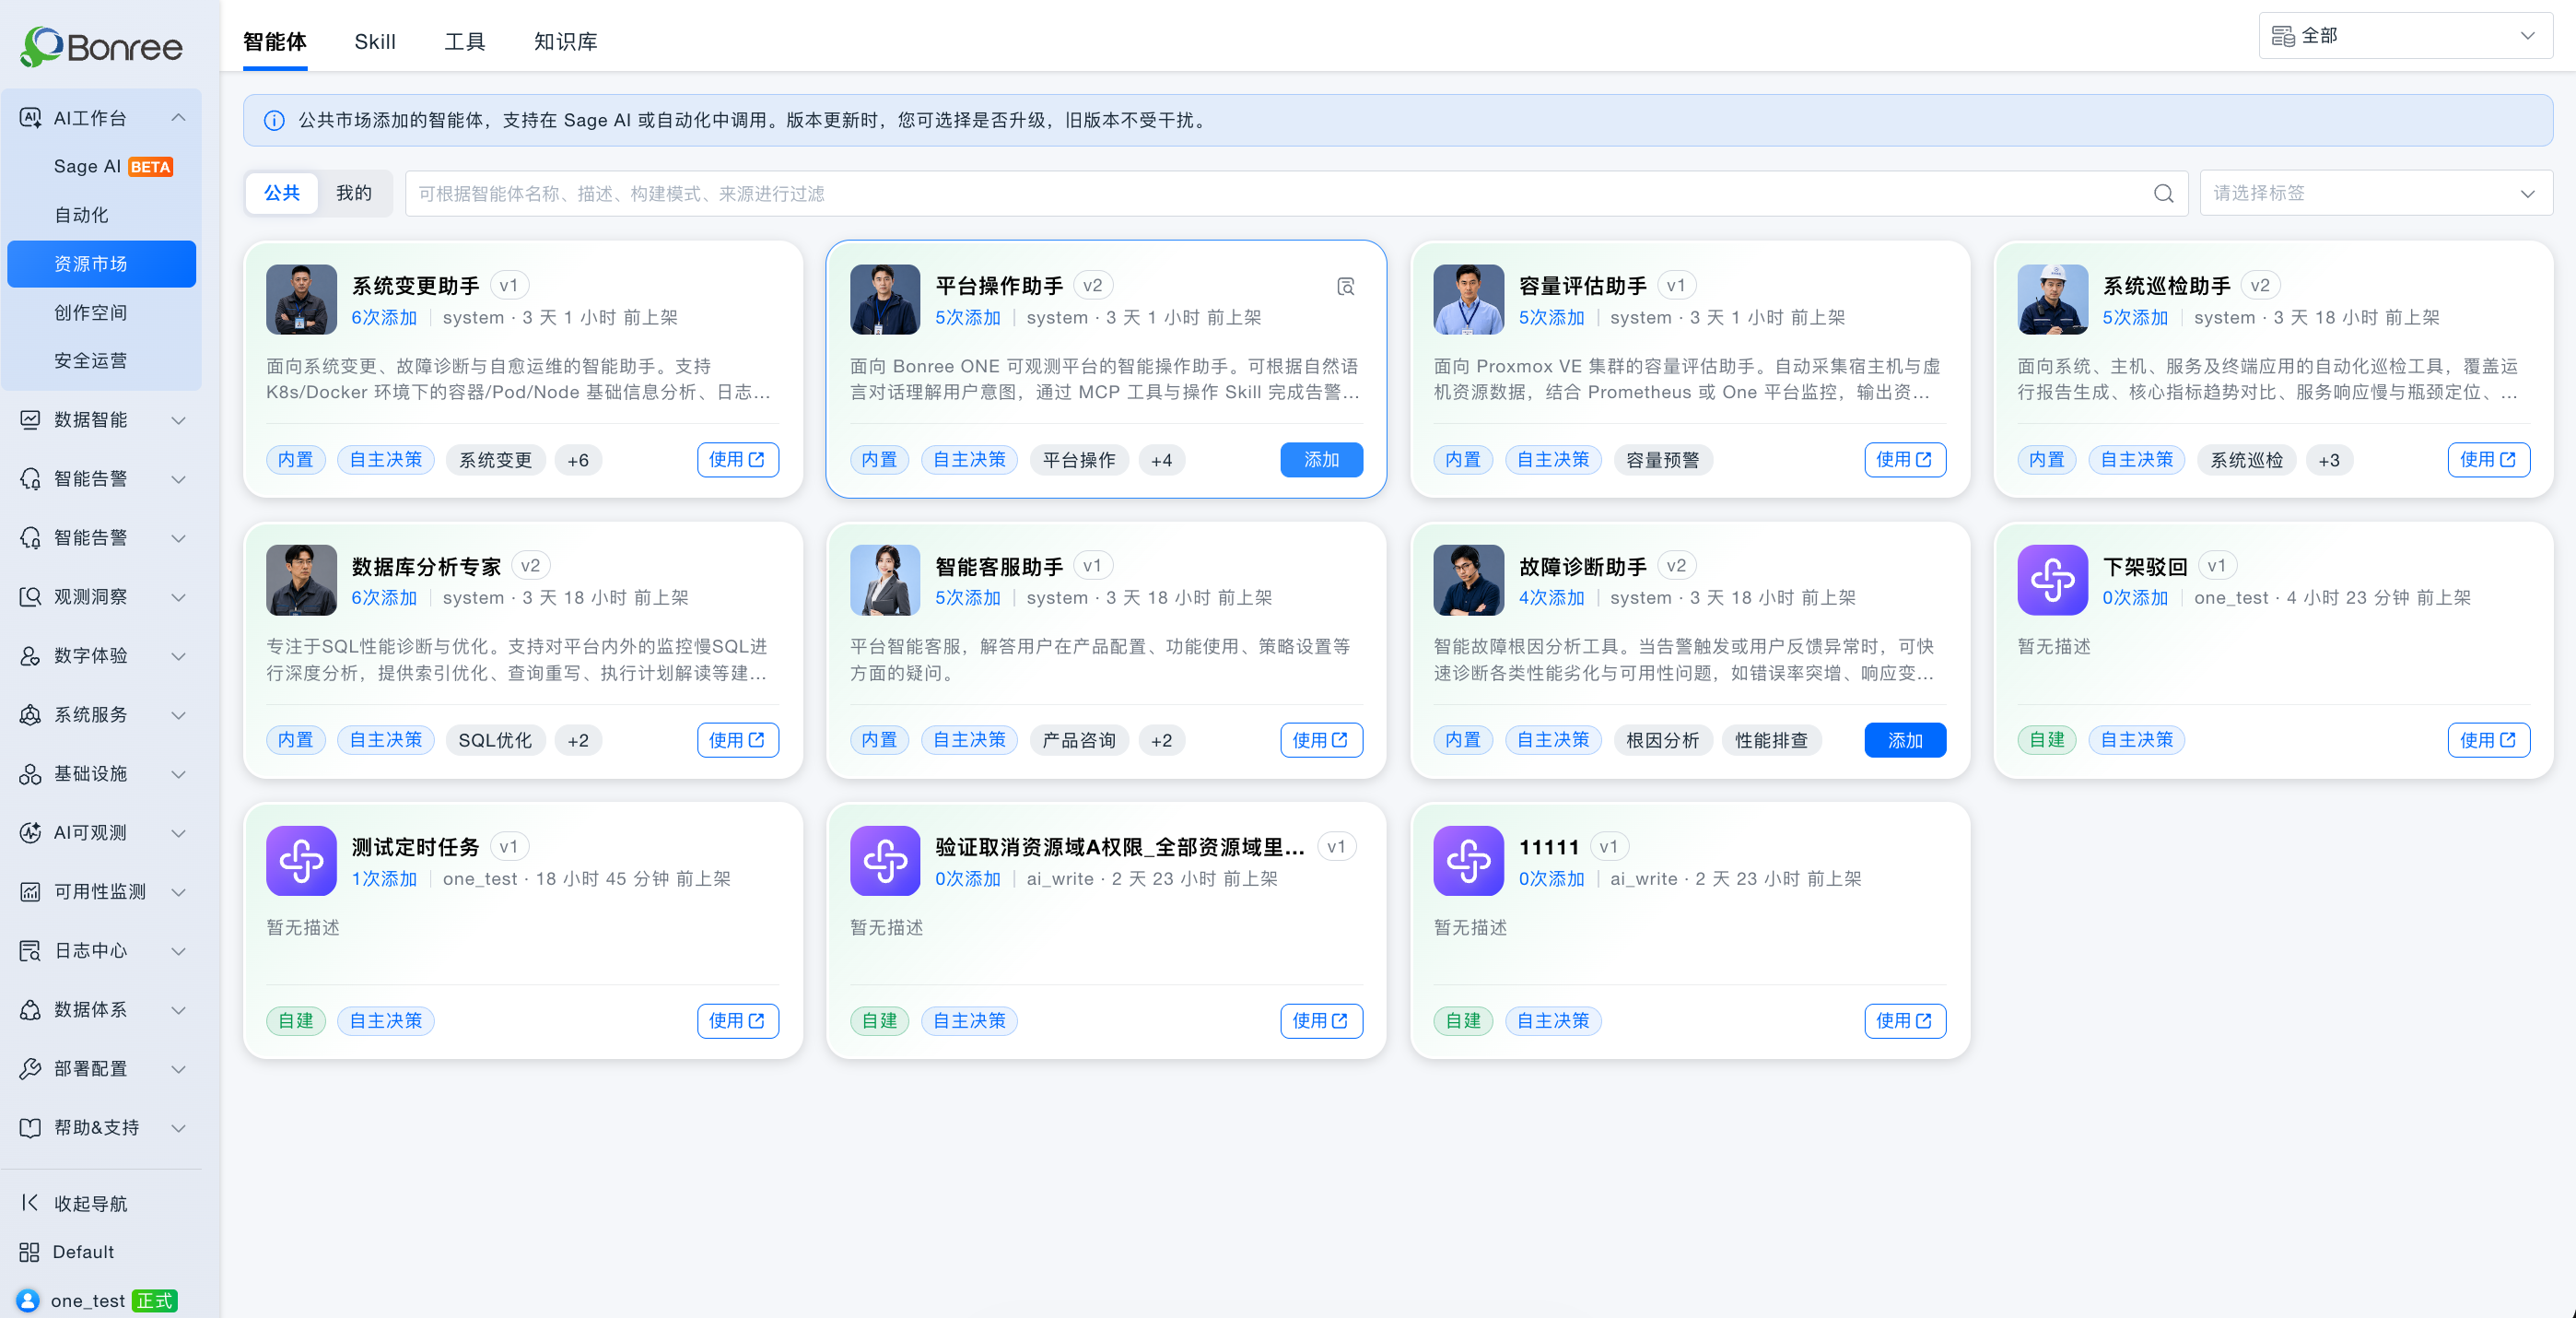Click the 数据体系 sidebar icon
The image size is (2576, 1318).
pyautogui.click(x=30, y=1010)
